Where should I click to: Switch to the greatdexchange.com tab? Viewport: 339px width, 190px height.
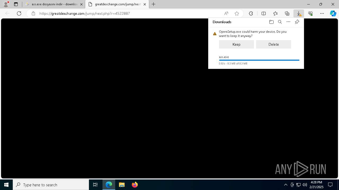tap(117, 4)
